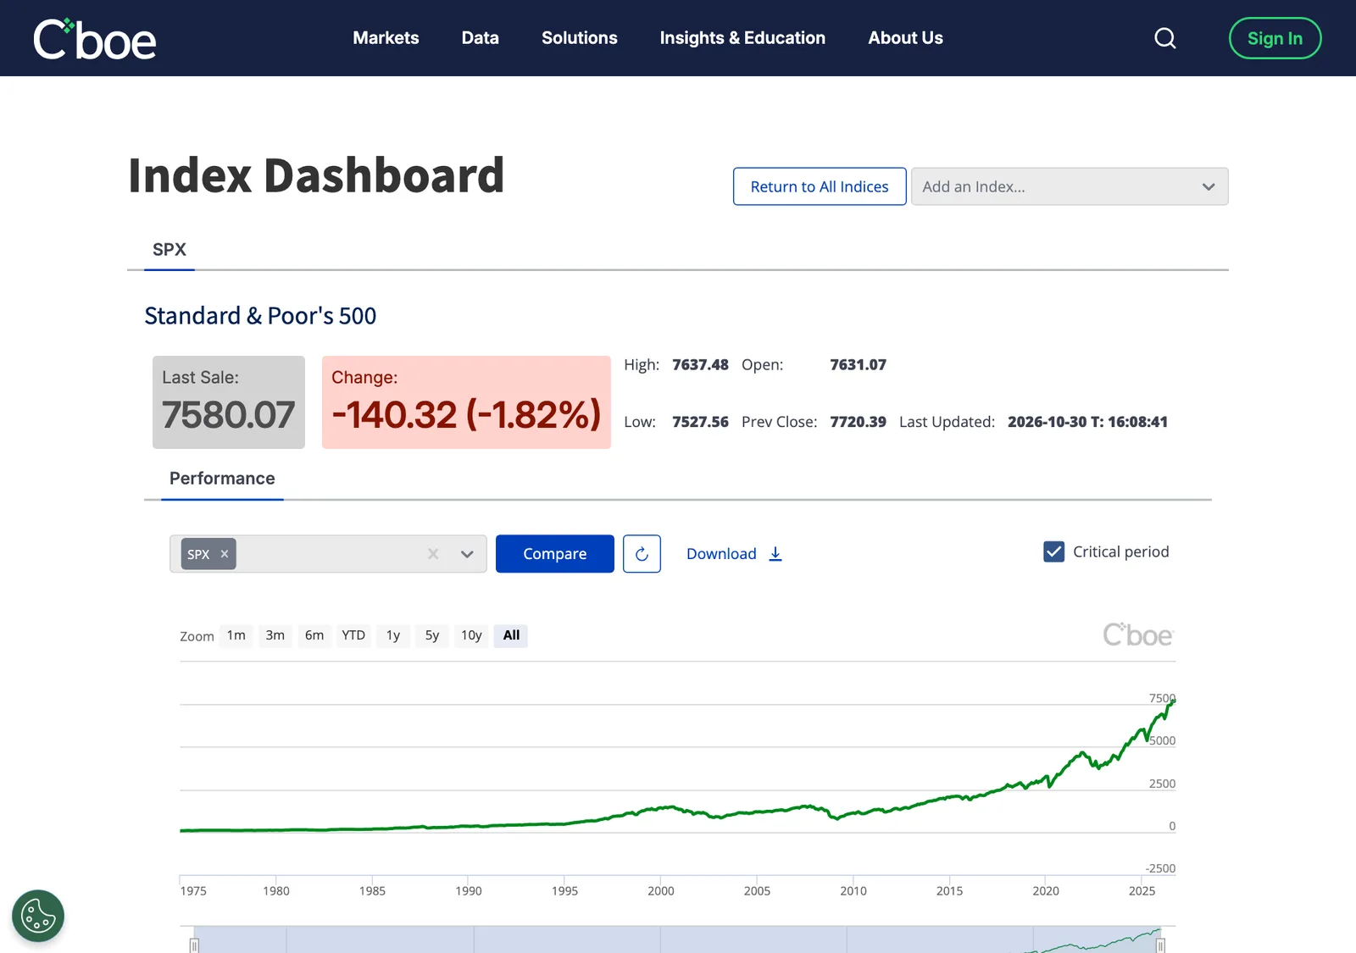This screenshot has width=1356, height=953.
Task: Open Insights & Education menu
Action: 742,38
